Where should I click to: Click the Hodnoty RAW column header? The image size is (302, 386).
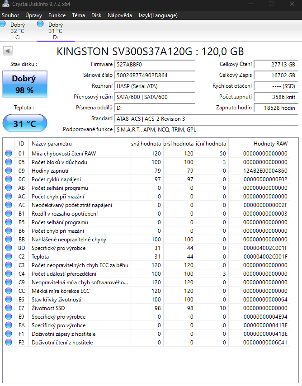pos(259,144)
